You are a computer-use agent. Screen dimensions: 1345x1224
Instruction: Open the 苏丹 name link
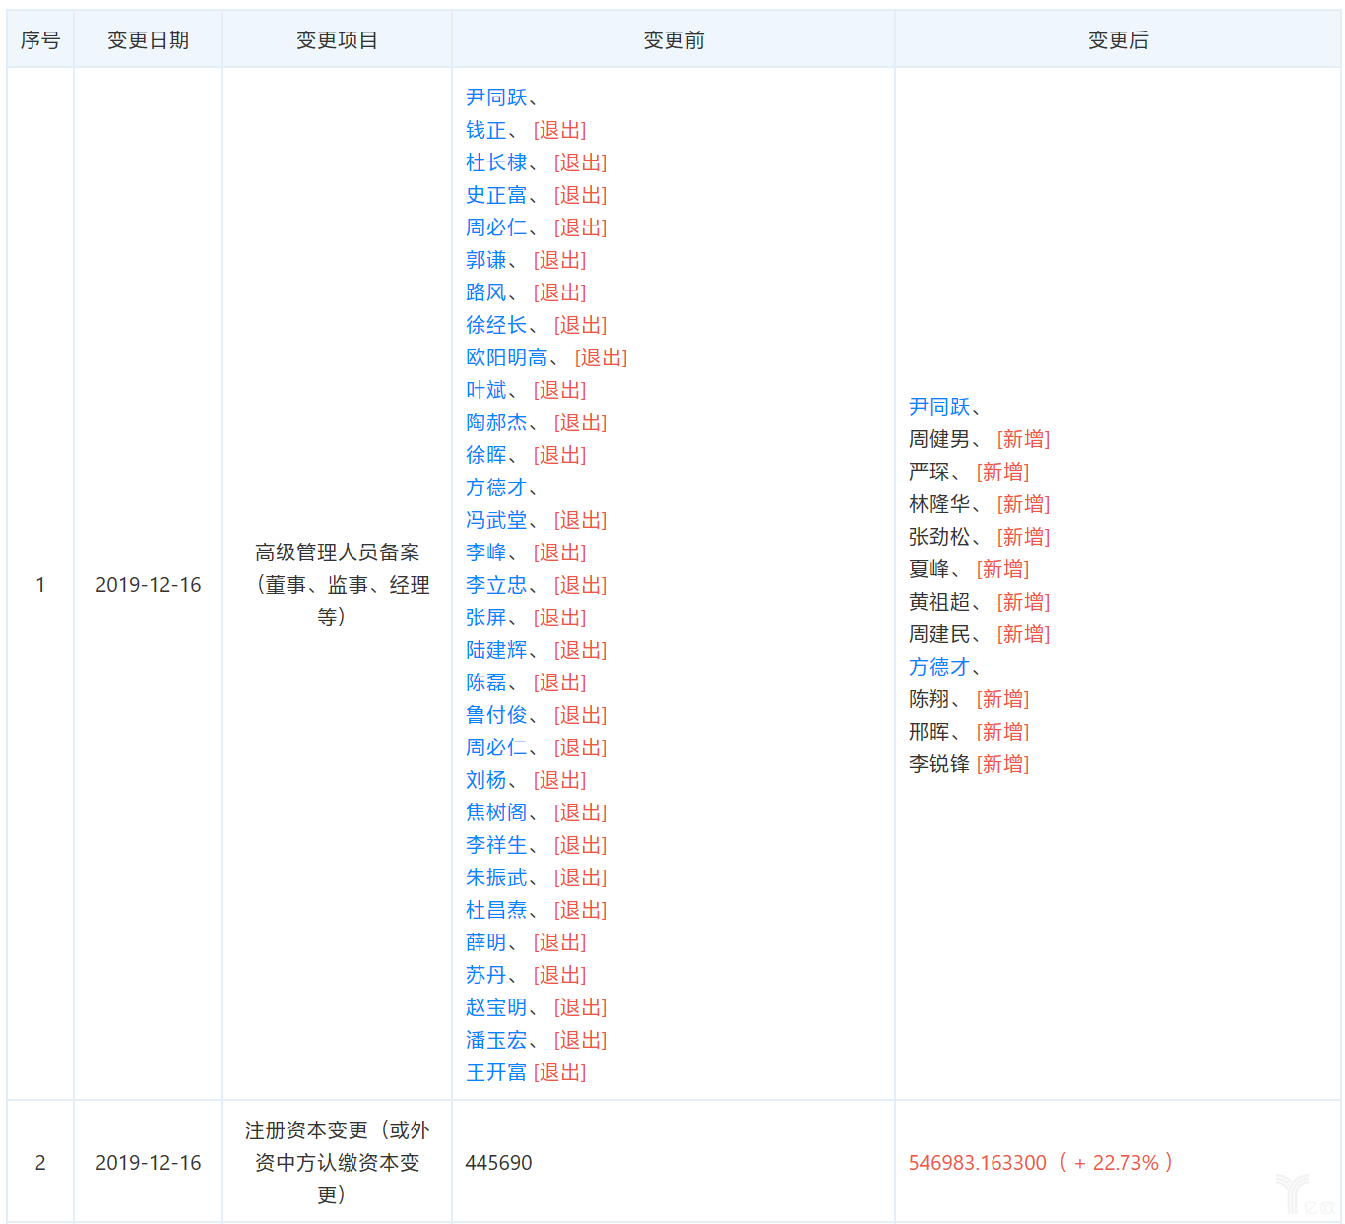click(x=486, y=975)
